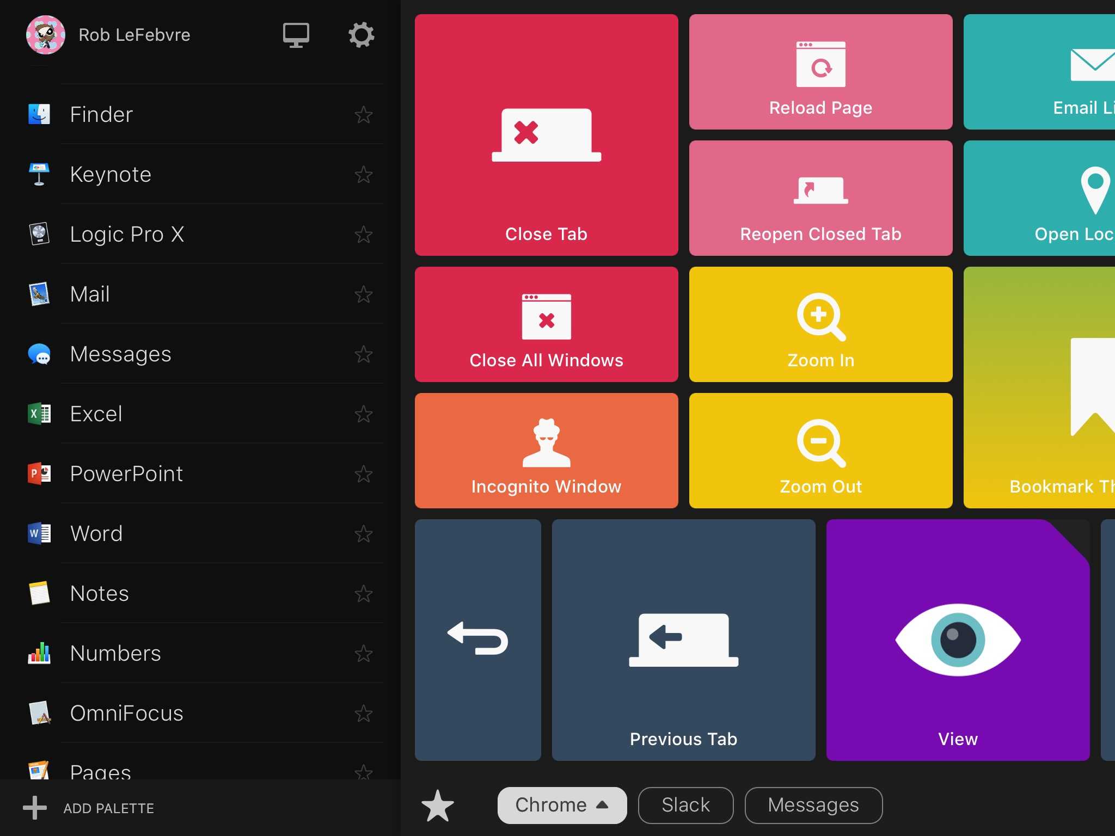Image resolution: width=1115 pixels, height=836 pixels.
Task: Switch to the Messages palette tab
Action: coord(813,805)
